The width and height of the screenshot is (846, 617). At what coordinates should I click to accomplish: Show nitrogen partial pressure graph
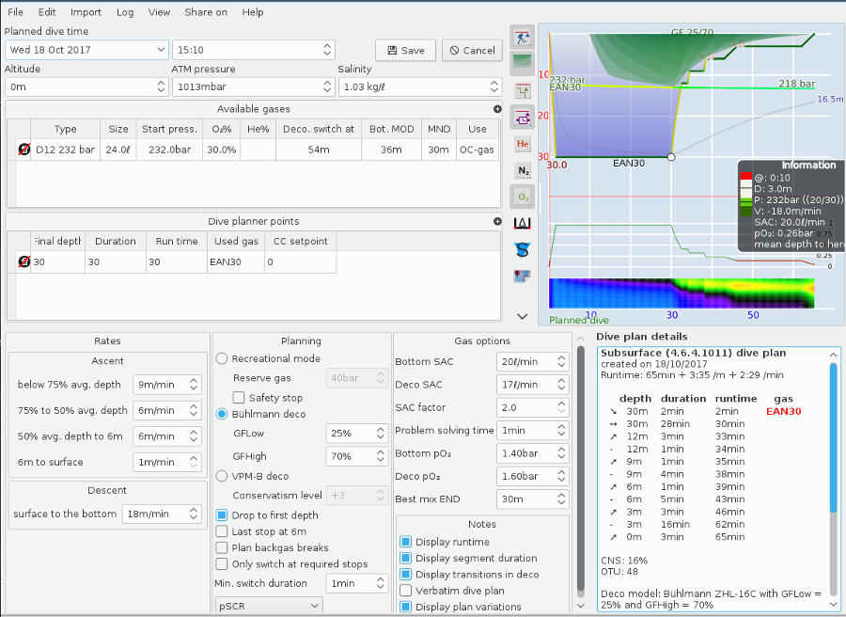(523, 170)
